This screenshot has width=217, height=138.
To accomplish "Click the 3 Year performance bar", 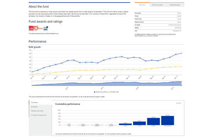I will (139, 123).
